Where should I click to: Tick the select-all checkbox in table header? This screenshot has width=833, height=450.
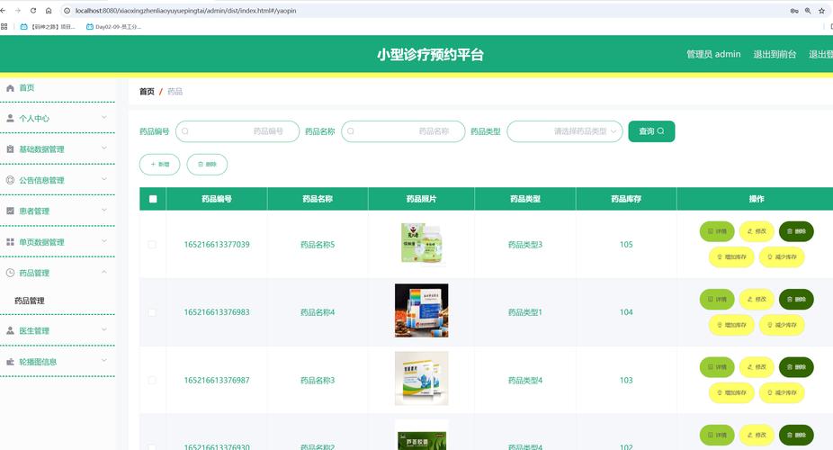pyautogui.click(x=153, y=199)
